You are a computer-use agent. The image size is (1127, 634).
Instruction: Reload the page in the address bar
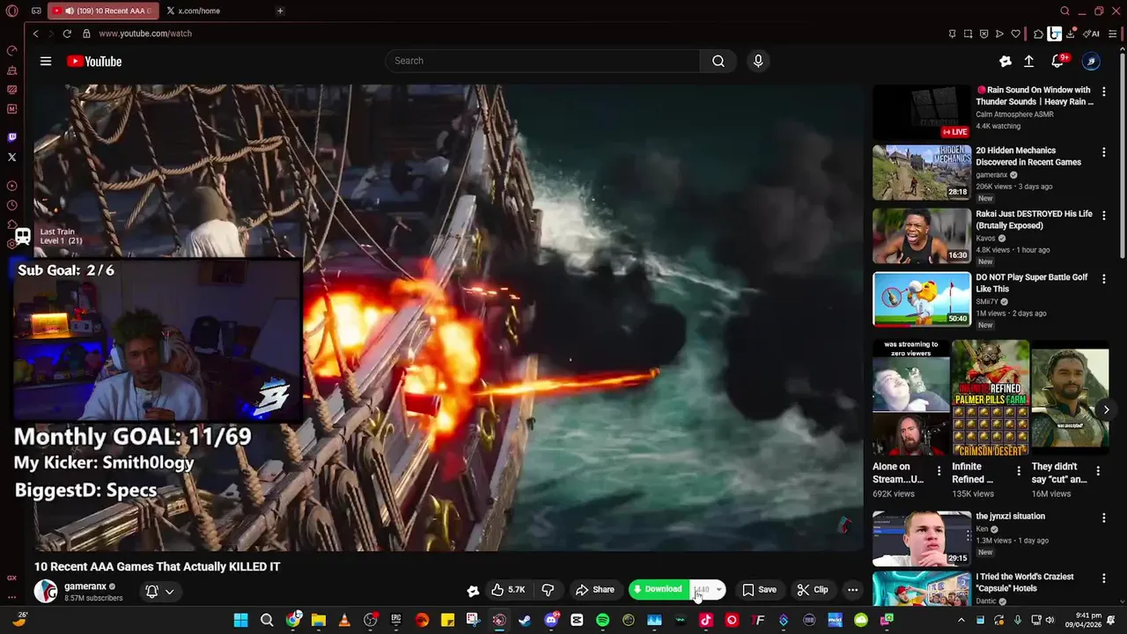(x=67, y=33)
